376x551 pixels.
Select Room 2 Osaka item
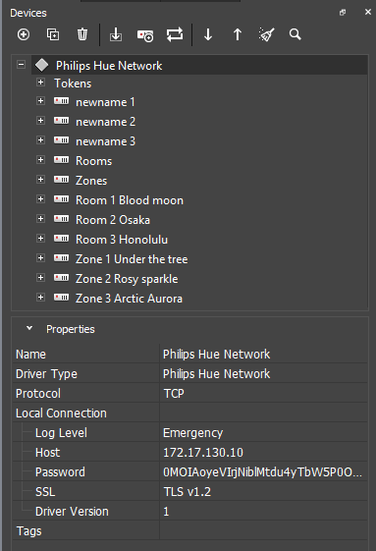tap(113, 220)
